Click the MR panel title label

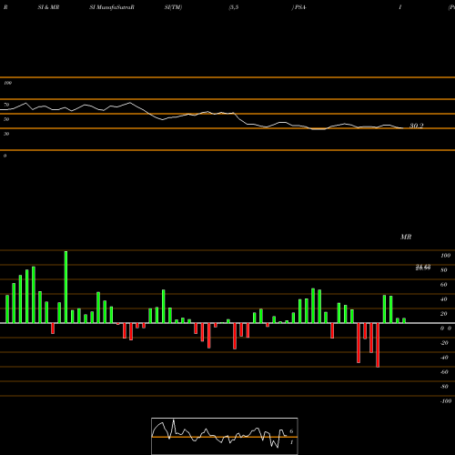point(406,237)
